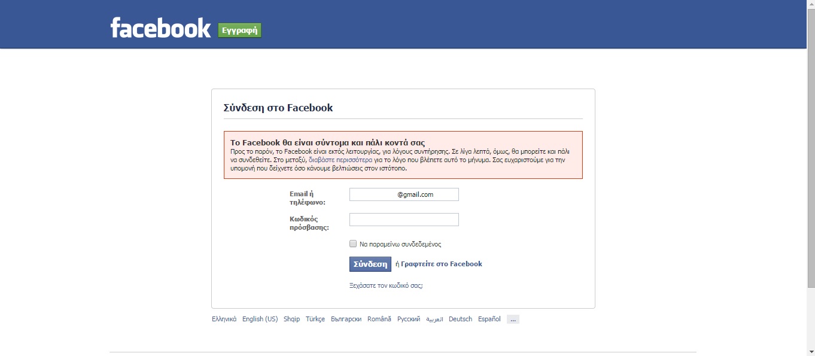Switch language to Arabic العربية
Image resolution: width=815 pixels, height=356 pixels.
pyautogui.click(x=434, y=320)
